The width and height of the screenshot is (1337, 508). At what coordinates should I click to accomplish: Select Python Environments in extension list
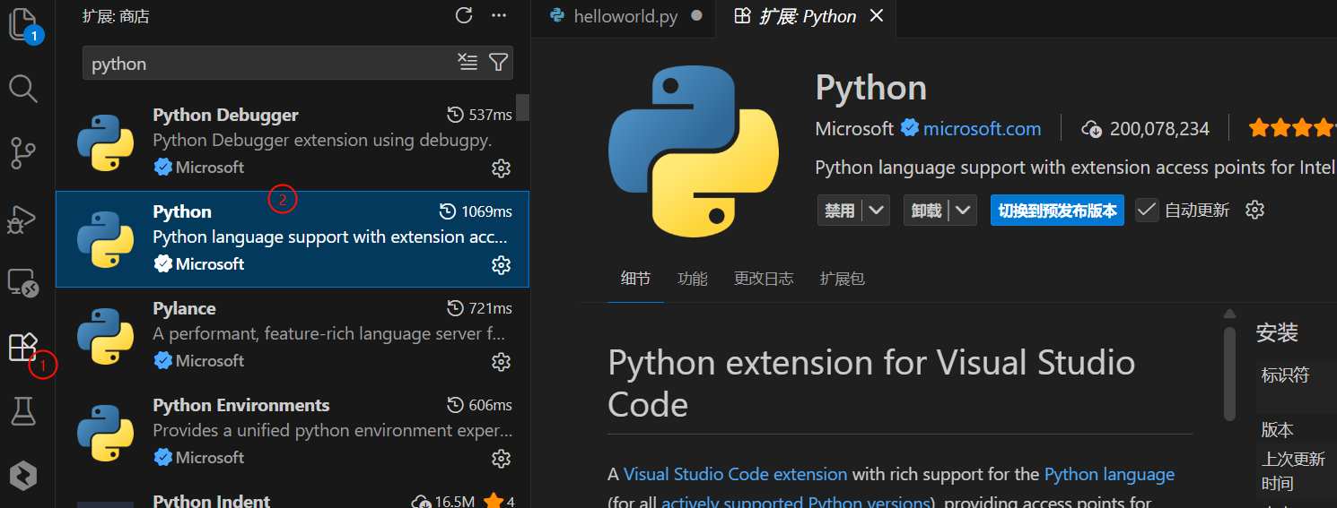click(293, 433)
